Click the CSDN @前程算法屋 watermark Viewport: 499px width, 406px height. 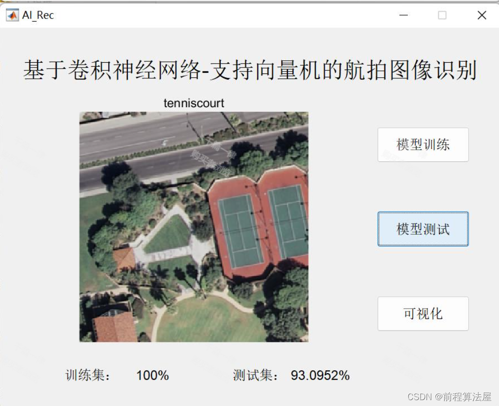tap(450, 397)
